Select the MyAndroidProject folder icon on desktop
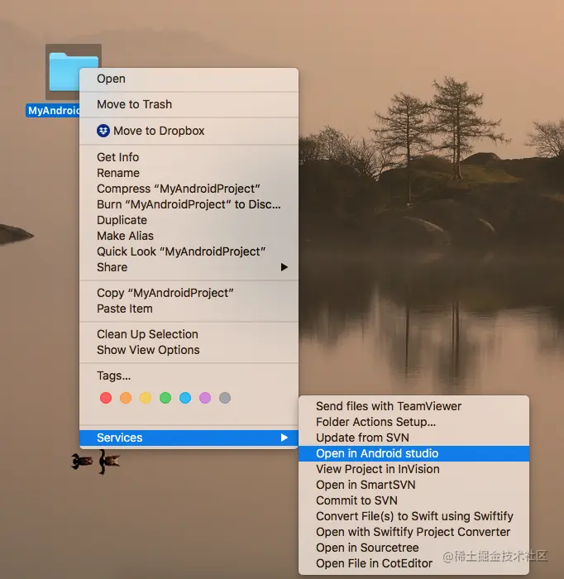 click(65, 71)
